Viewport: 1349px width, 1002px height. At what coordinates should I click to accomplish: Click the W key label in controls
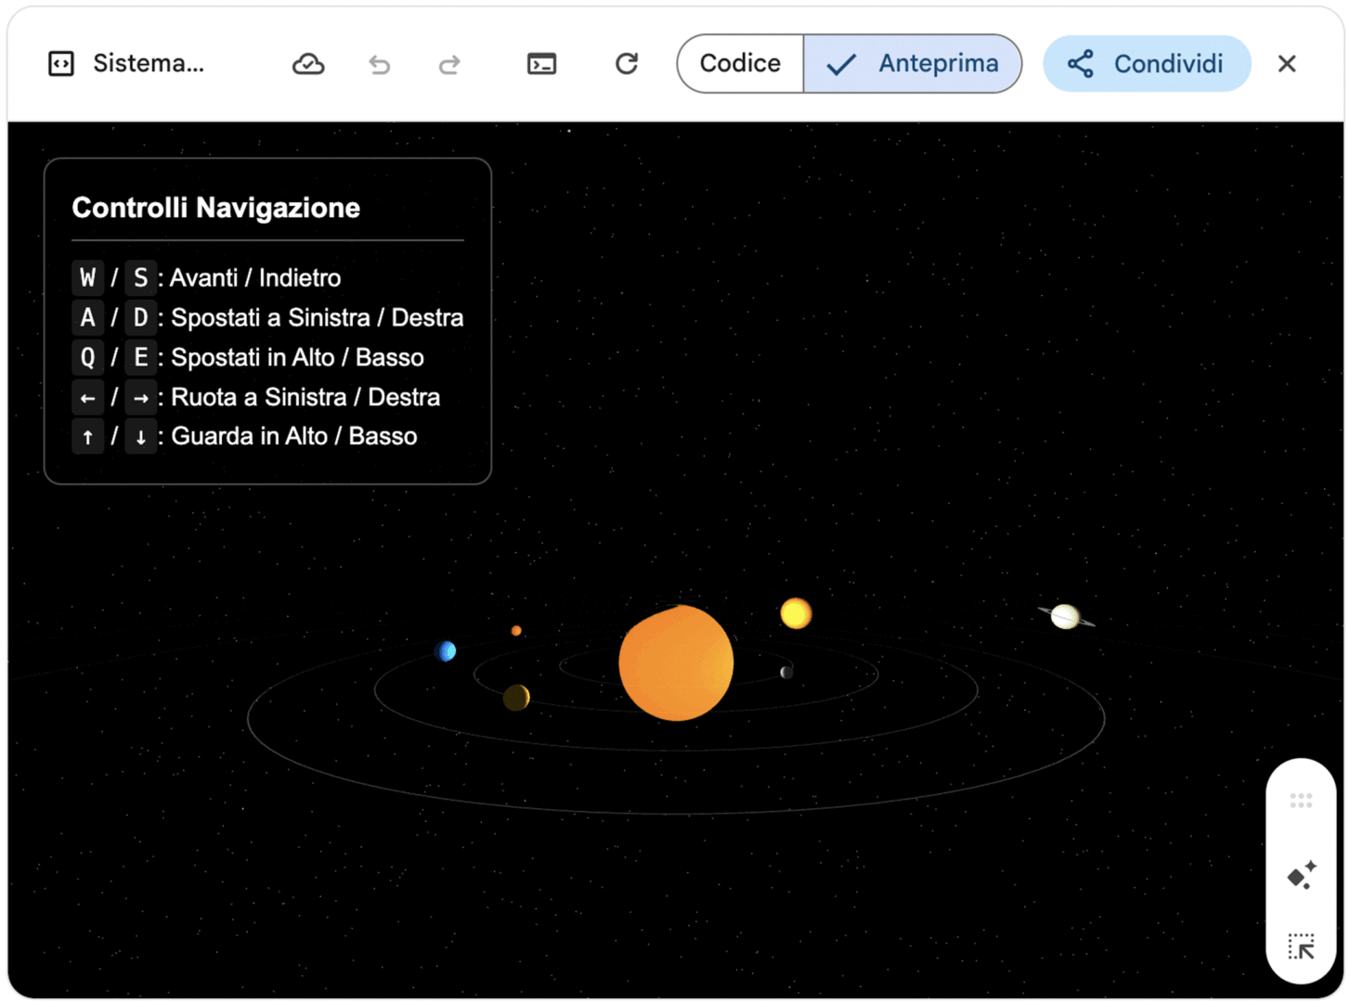pyautogui.click(x=87, y=278)
